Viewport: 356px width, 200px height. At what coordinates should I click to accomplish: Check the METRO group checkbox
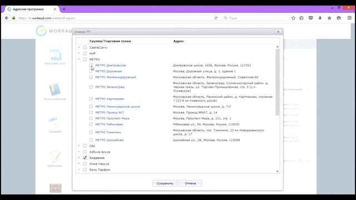click(85, 59)
